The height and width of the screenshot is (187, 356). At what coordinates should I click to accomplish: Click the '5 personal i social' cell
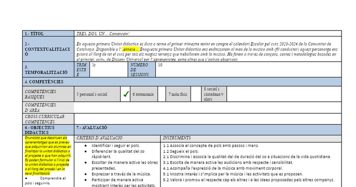tap(97, 94)
